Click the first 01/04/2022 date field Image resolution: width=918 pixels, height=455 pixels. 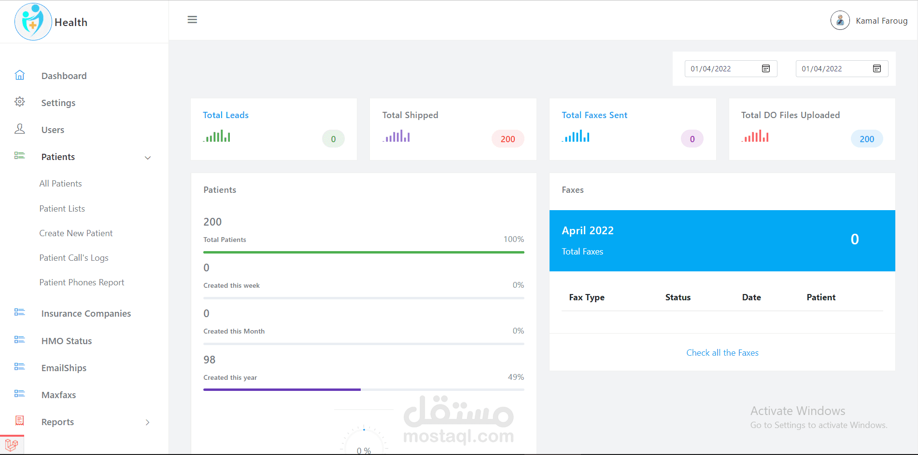(731, 68)
